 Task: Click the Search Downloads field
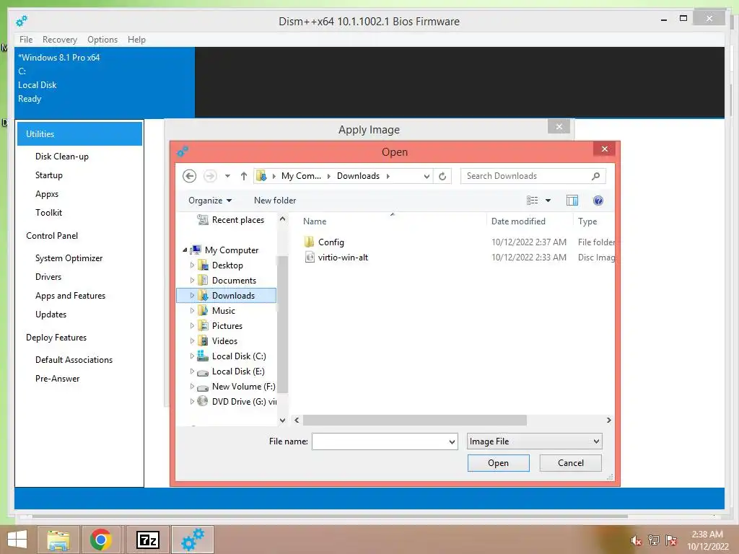coord(525,176)
